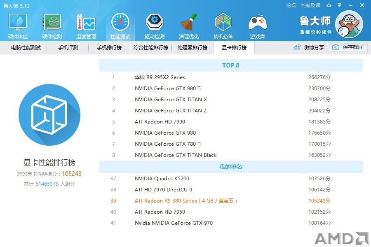Viewport: 371px width, 247px height.
Task: Open 清理优化 cleanup broom icon
Action: (188, 26)
